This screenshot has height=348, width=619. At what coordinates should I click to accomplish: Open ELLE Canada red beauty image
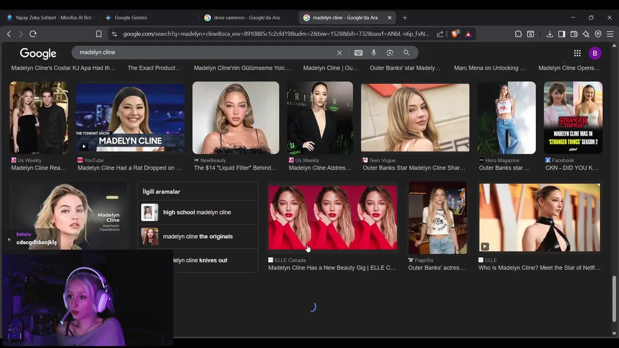pyautogui.click(x=333, y=217)
